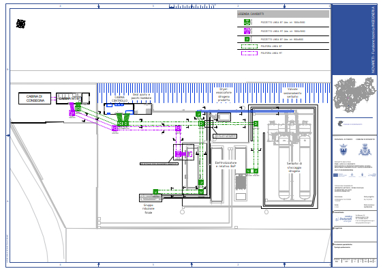Click the scale bar at the top border
The width and height of the screenshot is (383, 271).
point(192,7)
